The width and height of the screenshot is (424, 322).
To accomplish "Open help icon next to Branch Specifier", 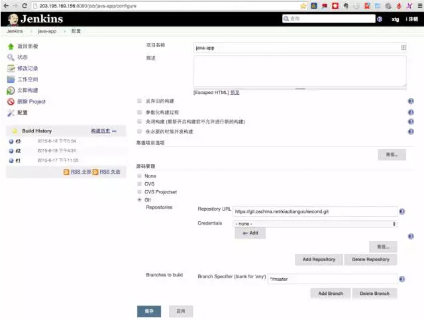I will tap(402, 279).
